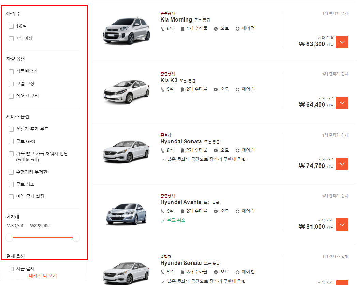Click the seat icon on Kia K3
This screenshot has height=285, width=364.
[163, 89]
